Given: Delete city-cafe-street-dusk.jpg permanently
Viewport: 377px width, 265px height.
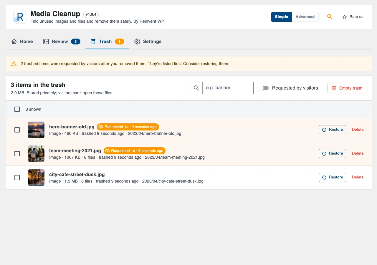Looking at the screenshot, I should 358,177.
